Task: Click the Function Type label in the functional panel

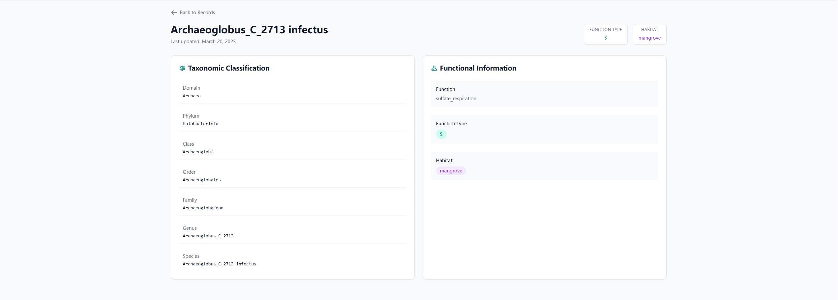Action: 451,124
